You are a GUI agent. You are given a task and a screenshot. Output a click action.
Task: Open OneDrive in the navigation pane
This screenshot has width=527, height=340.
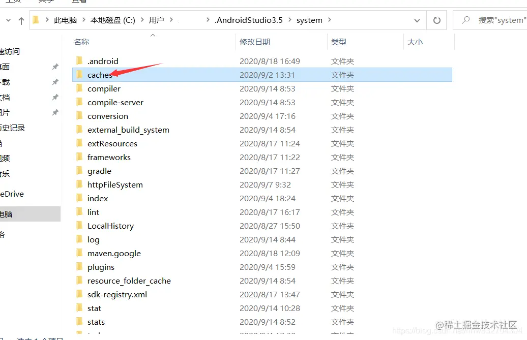tap(12, 194)
